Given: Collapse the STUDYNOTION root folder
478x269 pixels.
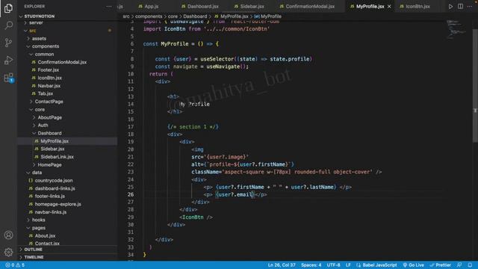Looking at the screenshot, I should tap(40, 16).
